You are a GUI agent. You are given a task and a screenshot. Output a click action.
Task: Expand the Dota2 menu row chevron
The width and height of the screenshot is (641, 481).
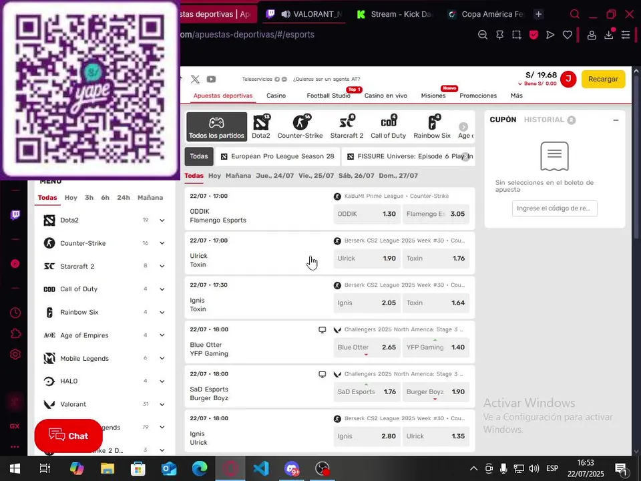[162, 220]
